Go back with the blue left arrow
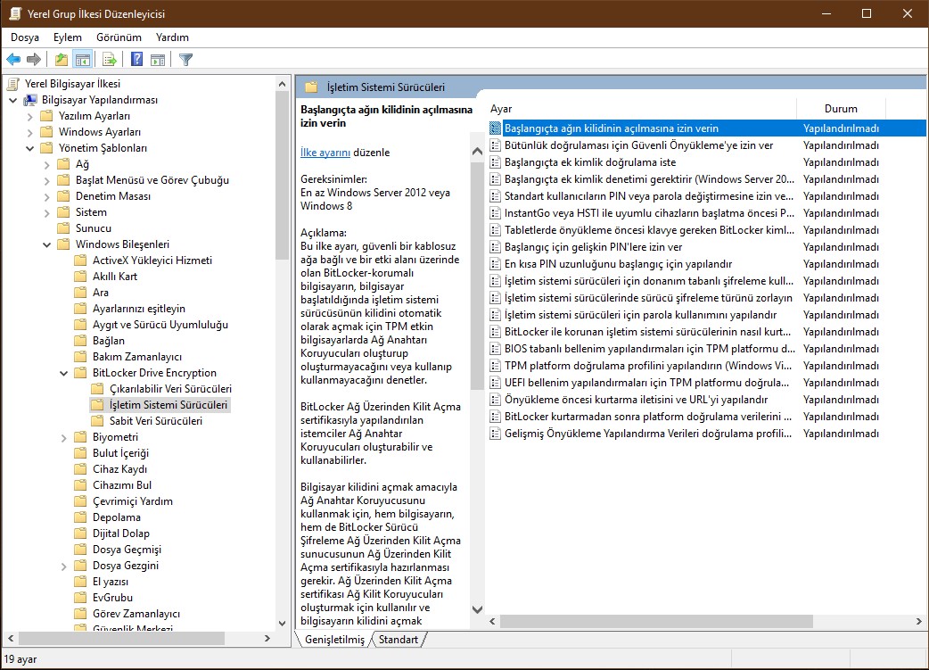The height and width of the screenshot is (670, 929). 13,59
